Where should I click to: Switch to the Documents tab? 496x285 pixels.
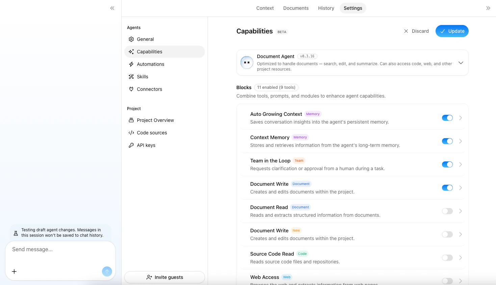coord(296,8)
